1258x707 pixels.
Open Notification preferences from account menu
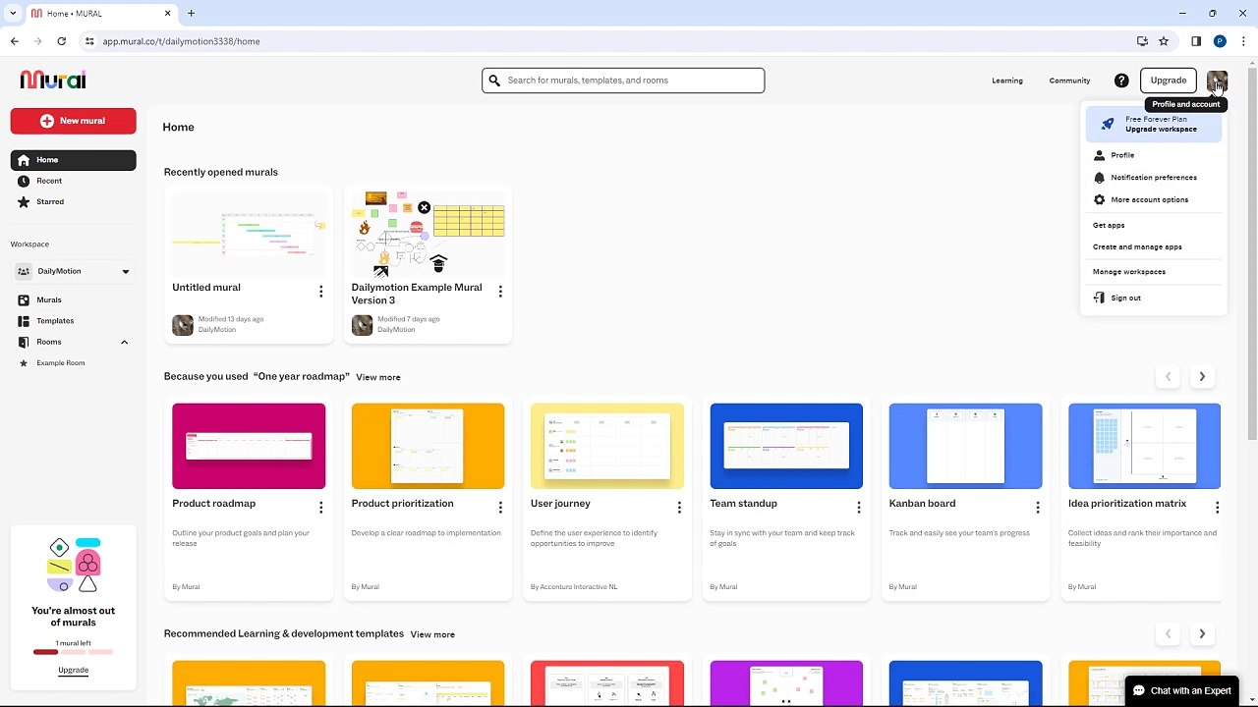click(x=1154, y=178)
